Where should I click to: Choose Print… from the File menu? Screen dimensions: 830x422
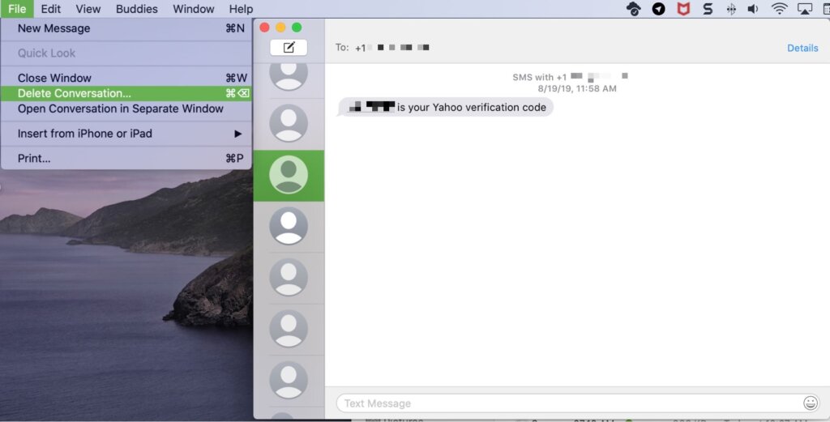pos(126,158)
